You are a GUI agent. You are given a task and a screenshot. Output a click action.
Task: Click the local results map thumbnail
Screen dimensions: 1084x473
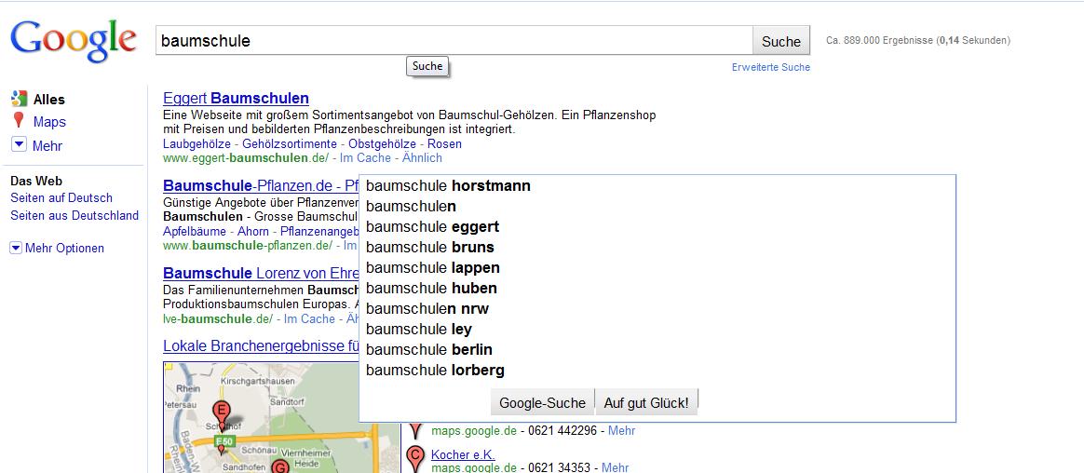point(281,418)
